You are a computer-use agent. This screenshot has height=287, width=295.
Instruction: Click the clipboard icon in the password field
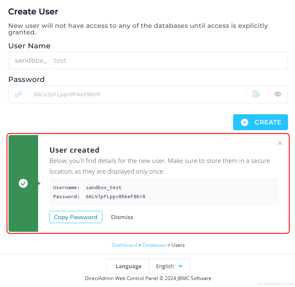pos(256,94)
